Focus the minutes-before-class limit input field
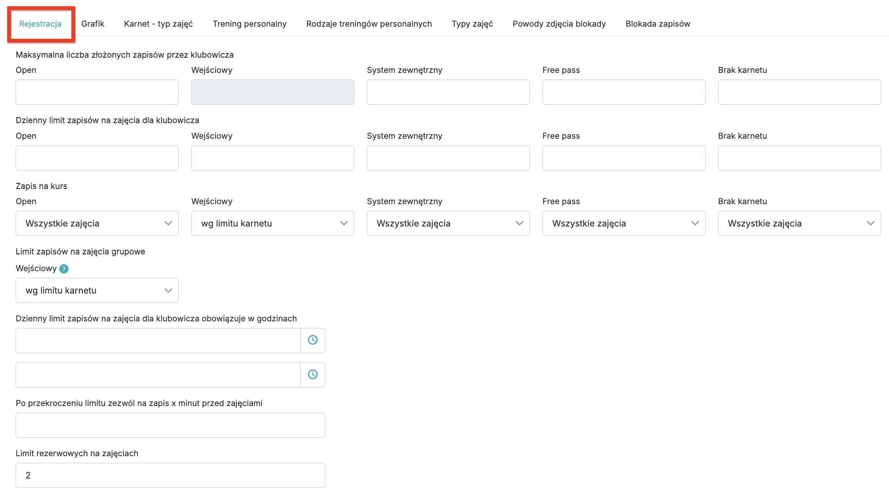Image resolution: width=889 pixels, height=493 pixels. click(170, 425)
